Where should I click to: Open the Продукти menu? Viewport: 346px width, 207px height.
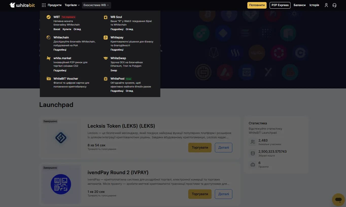pos(55,5)
